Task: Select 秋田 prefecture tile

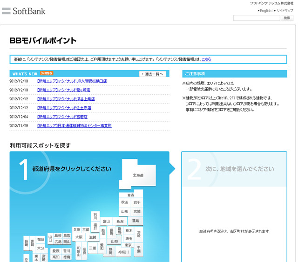Action: 125,202
